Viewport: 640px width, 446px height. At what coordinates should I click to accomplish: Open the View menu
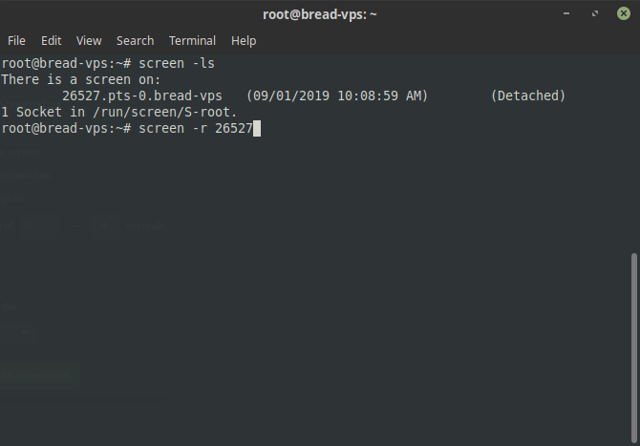pos(89,41)
